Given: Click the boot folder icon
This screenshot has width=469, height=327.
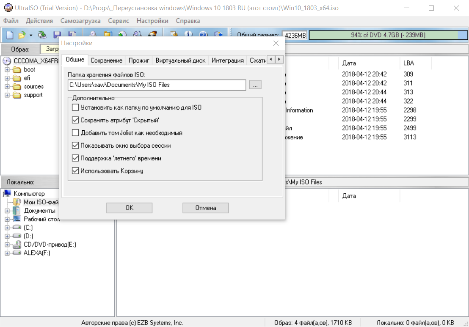Looking at the screenshot, I should pyautogui.click(x=17, y=70).
